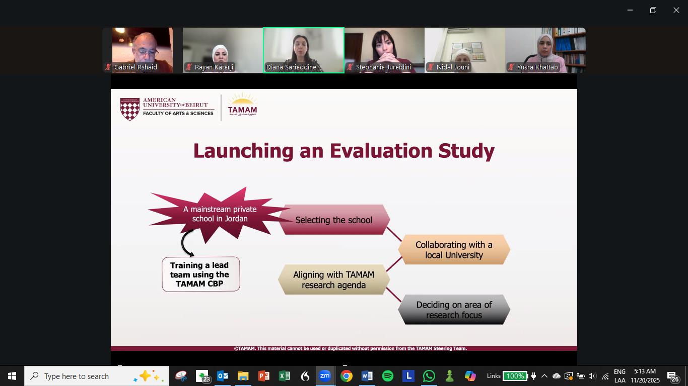
Task: Open Outlook from the taskbar
Action: tap(223, 376)
